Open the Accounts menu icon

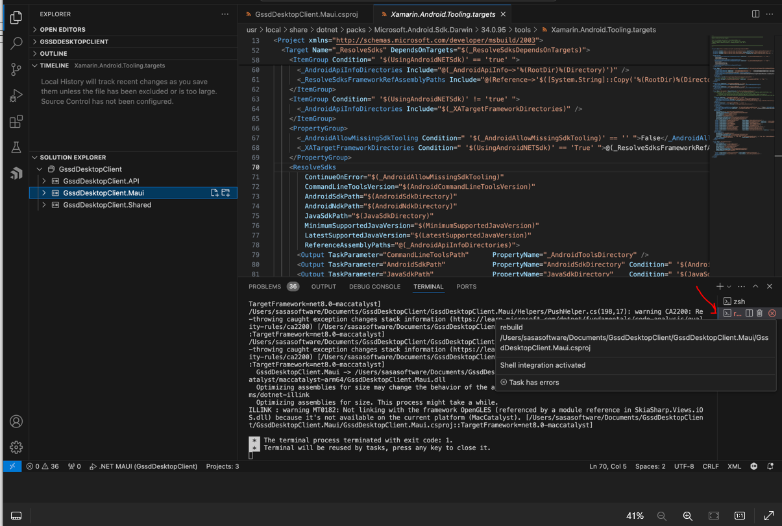[x=16, y=422]
